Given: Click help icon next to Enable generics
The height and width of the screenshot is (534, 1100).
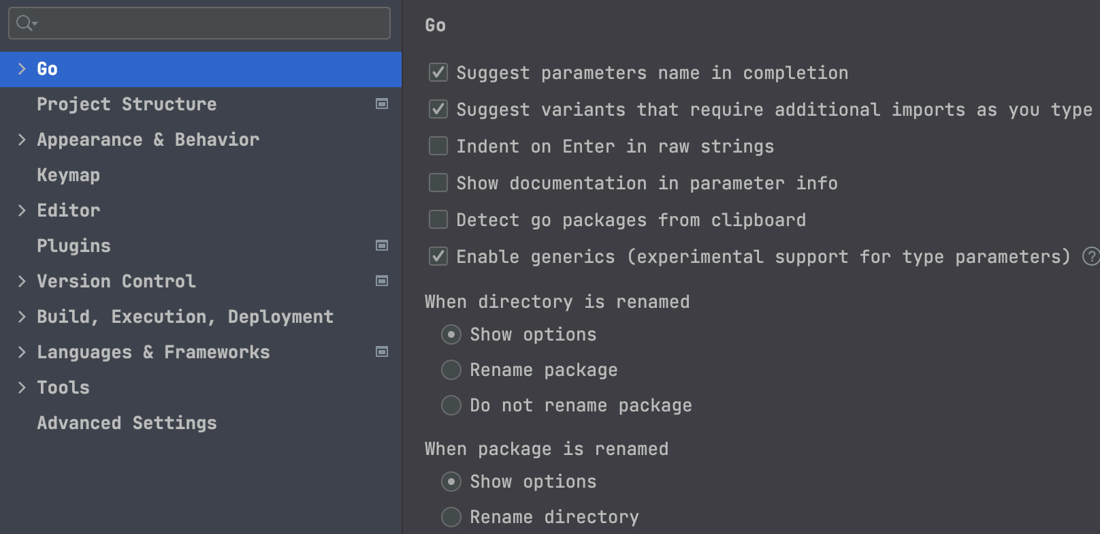Looking at the screenshot, I should 1090,256.
